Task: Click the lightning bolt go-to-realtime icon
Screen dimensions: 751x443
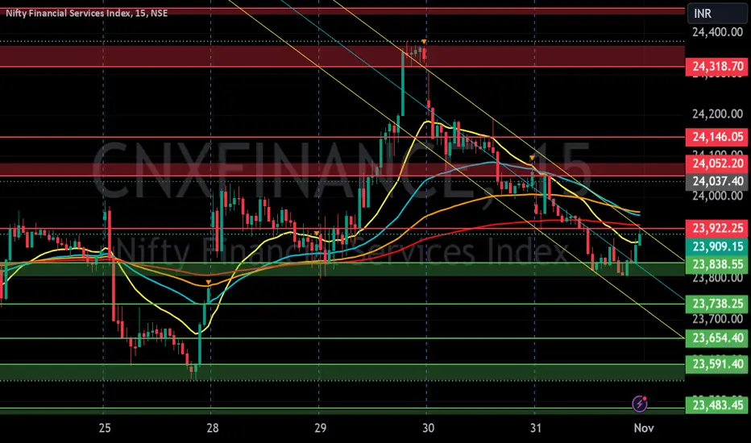Action: (x=640, y=404)
